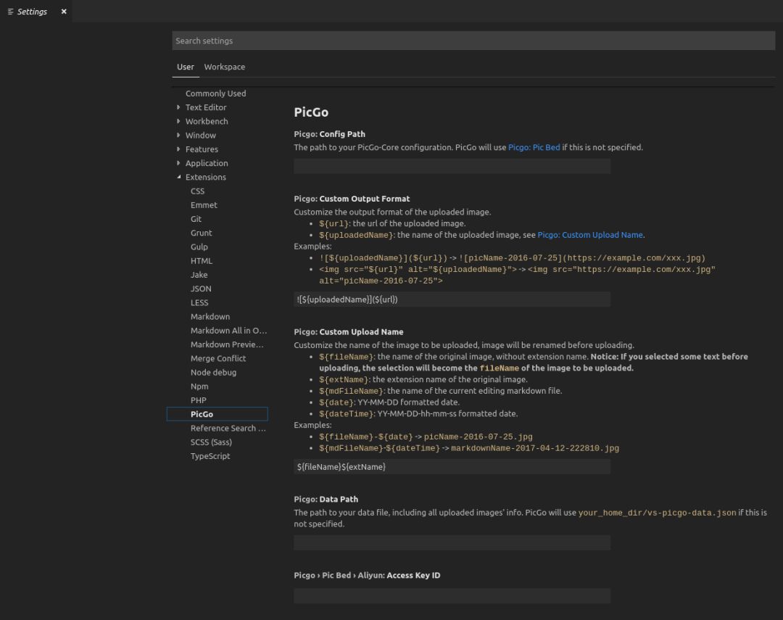Viewport: 783px width, 620px height.
Task: Select Commonly Used in settings tree
Action: pyautogui.click(x=215, y=94)
